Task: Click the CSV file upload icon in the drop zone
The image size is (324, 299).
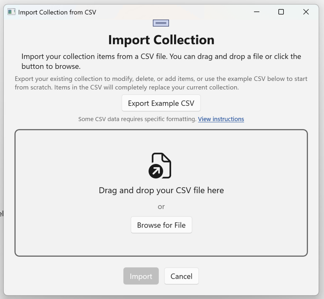Action: tap(161, 165)
